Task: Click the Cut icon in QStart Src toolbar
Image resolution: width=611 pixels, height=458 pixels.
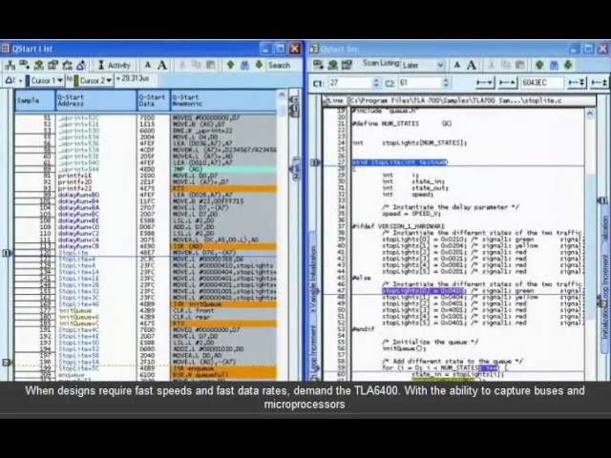Action: tap(492, 65)
